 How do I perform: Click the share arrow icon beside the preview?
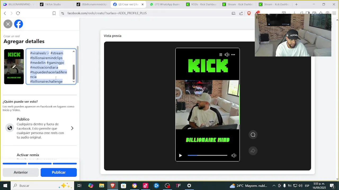point(253,151)
